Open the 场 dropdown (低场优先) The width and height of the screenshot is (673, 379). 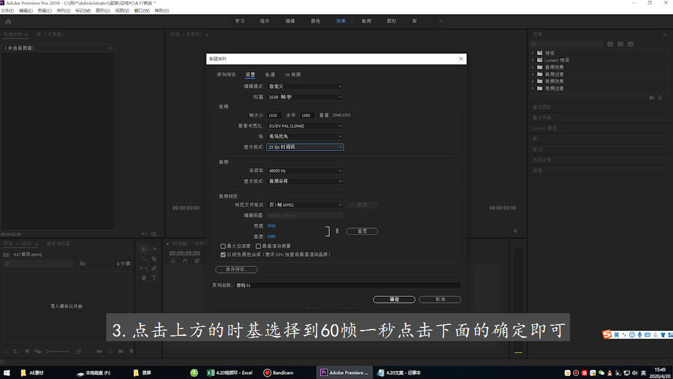point(305,137)
